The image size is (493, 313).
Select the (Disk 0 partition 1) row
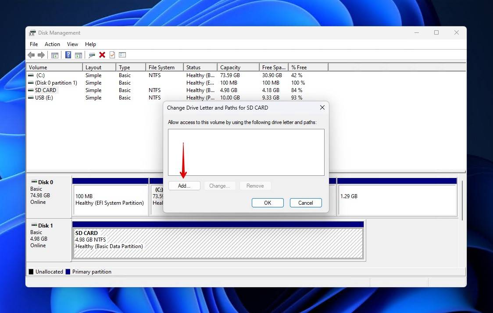178,83
